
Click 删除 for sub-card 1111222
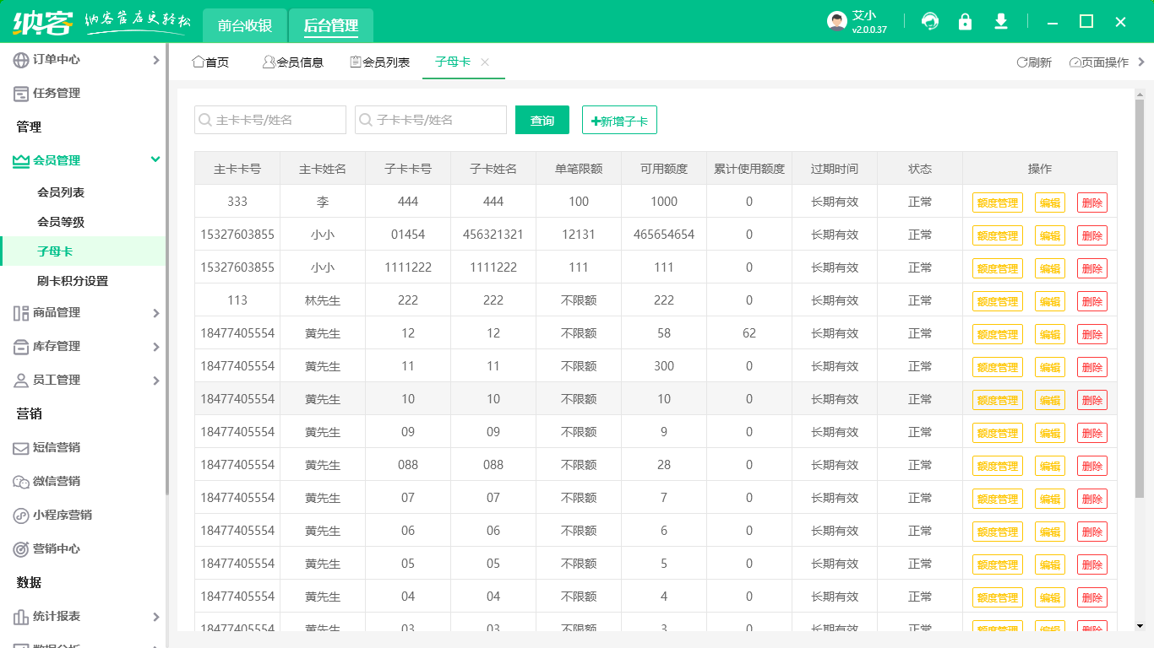pyautogui.click(x=1092, y=268)
